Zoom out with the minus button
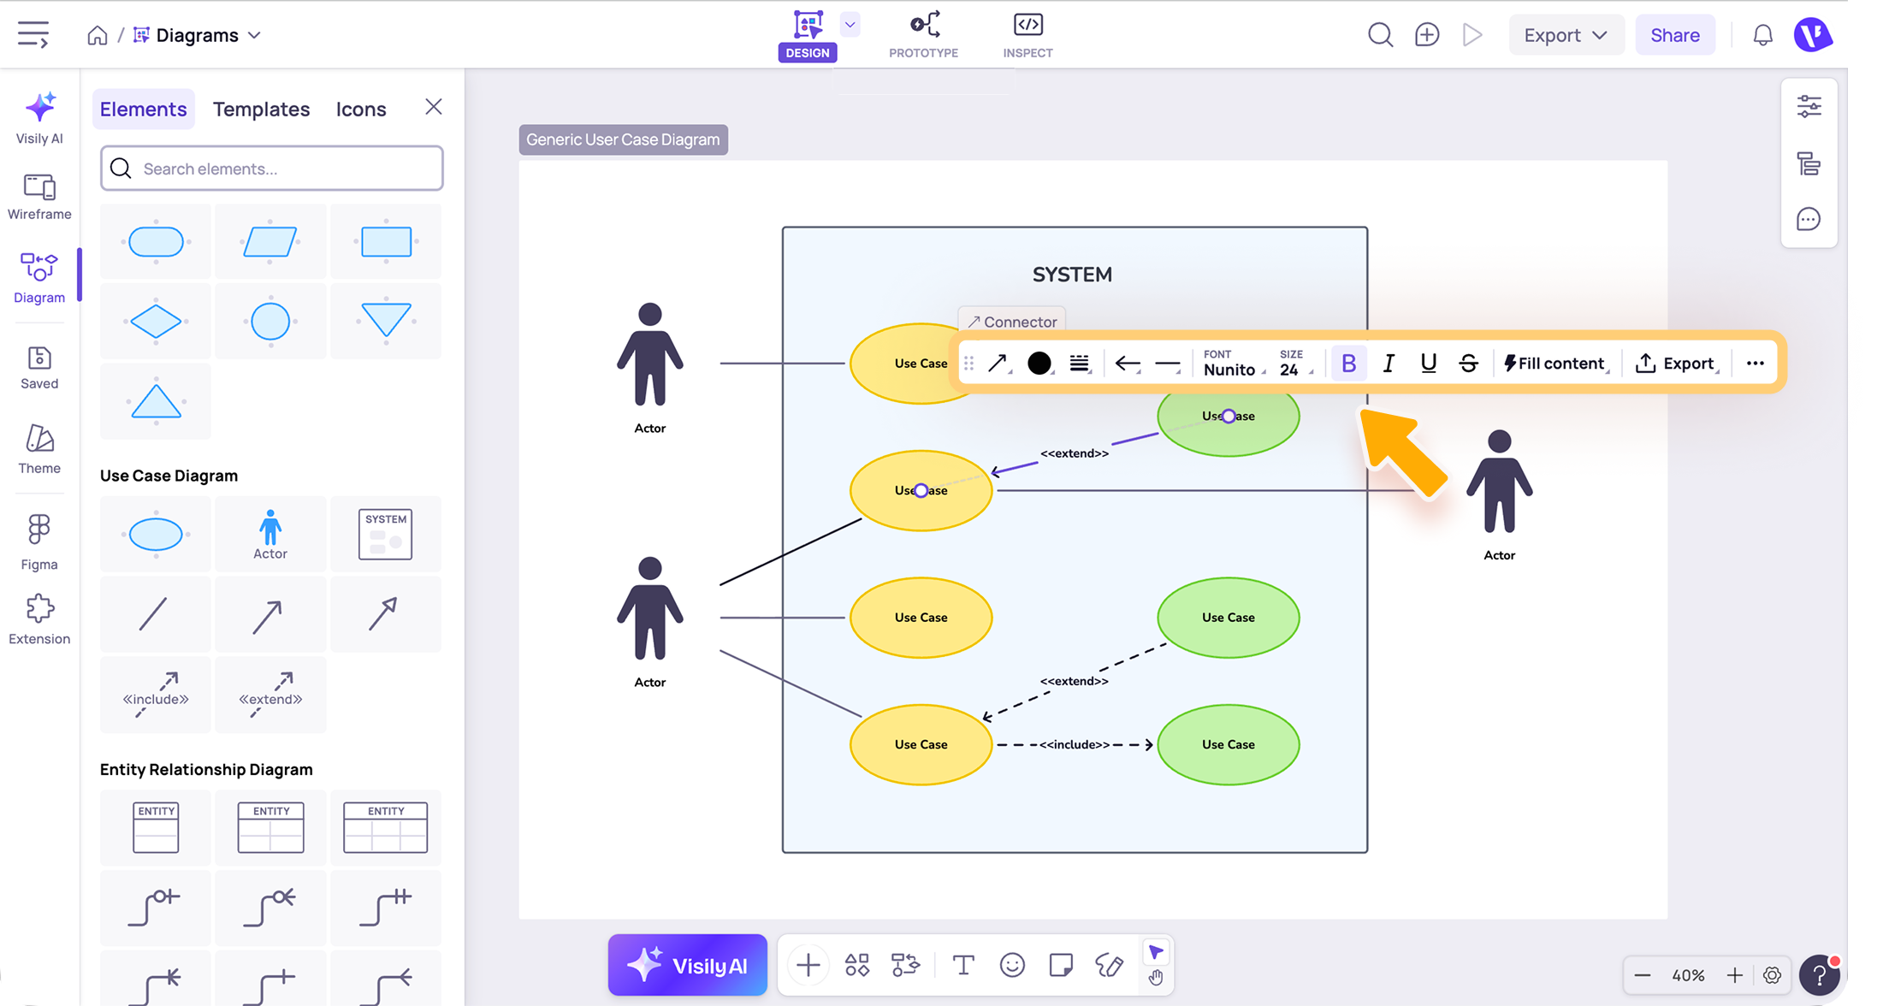The width and height of the screenshot is (1889, 1006). coord(1642,975)
